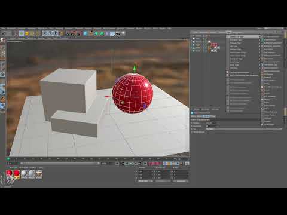This screenshot has height=215, width=287.
Task: Click Make Editable icon in left sidebar
Action: (x=2, y=41)
